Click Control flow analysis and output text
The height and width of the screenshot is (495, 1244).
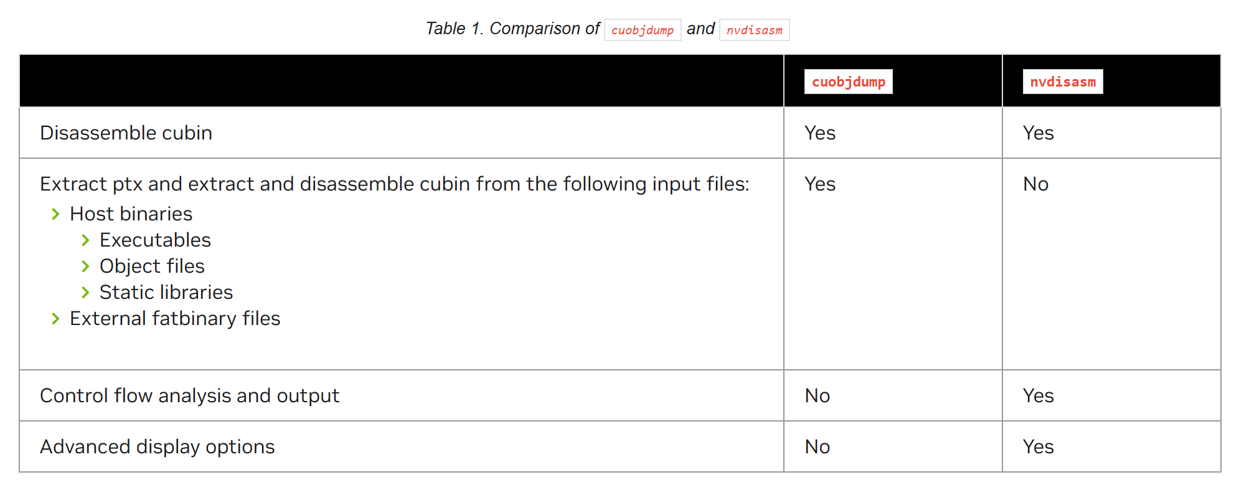(x=189, y=395)
